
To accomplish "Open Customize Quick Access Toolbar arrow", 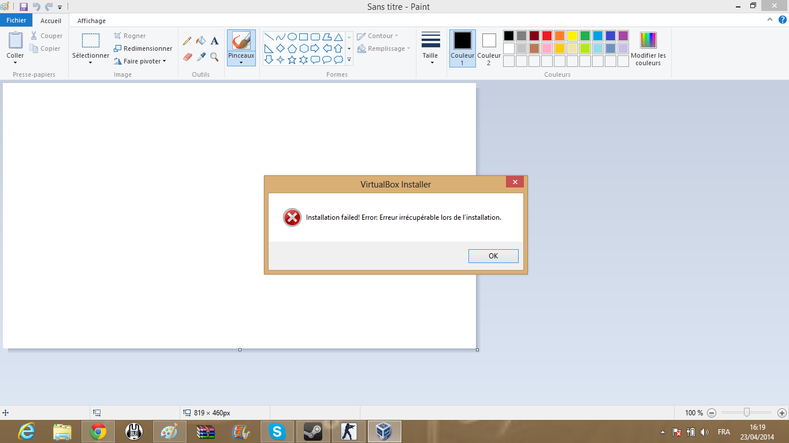I will tap(59, 7).
